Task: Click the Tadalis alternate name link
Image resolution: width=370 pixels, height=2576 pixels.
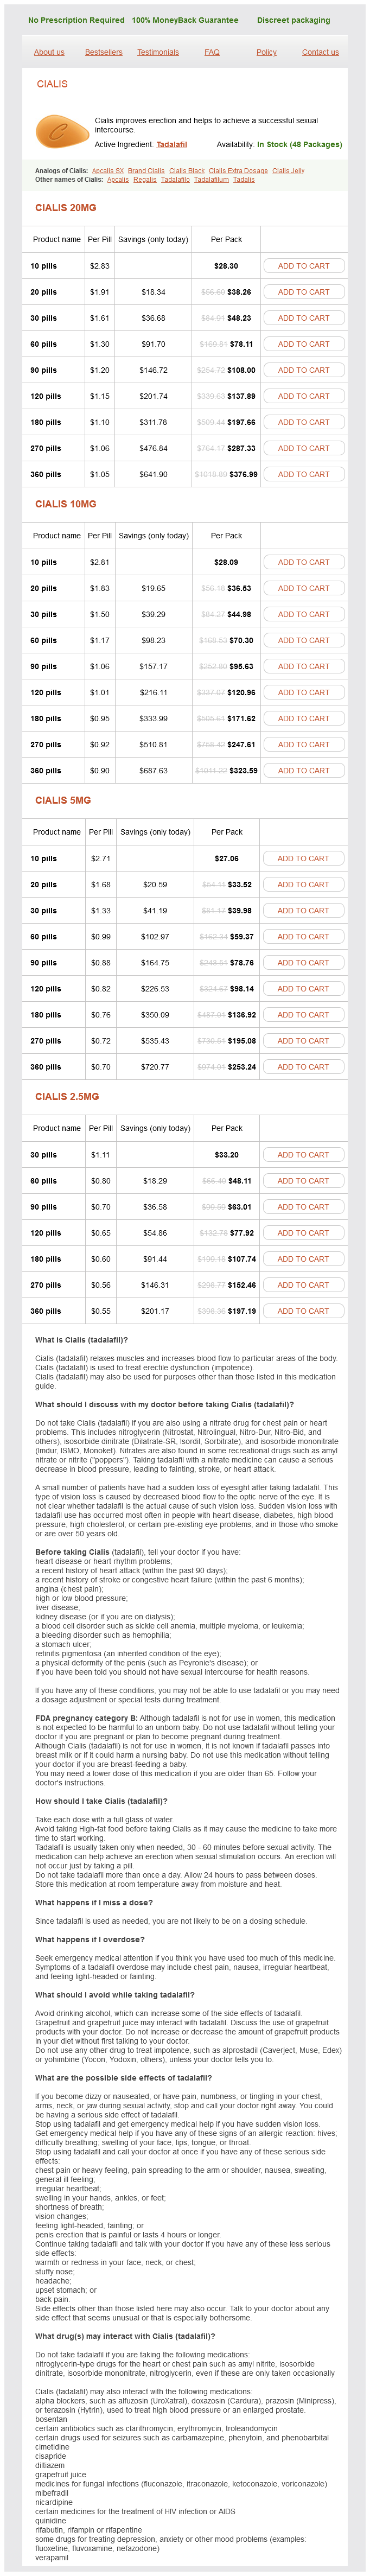Action: [244, 180]
